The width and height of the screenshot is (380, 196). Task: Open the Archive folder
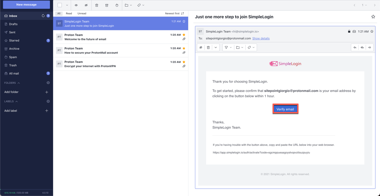tap(26, 49)
